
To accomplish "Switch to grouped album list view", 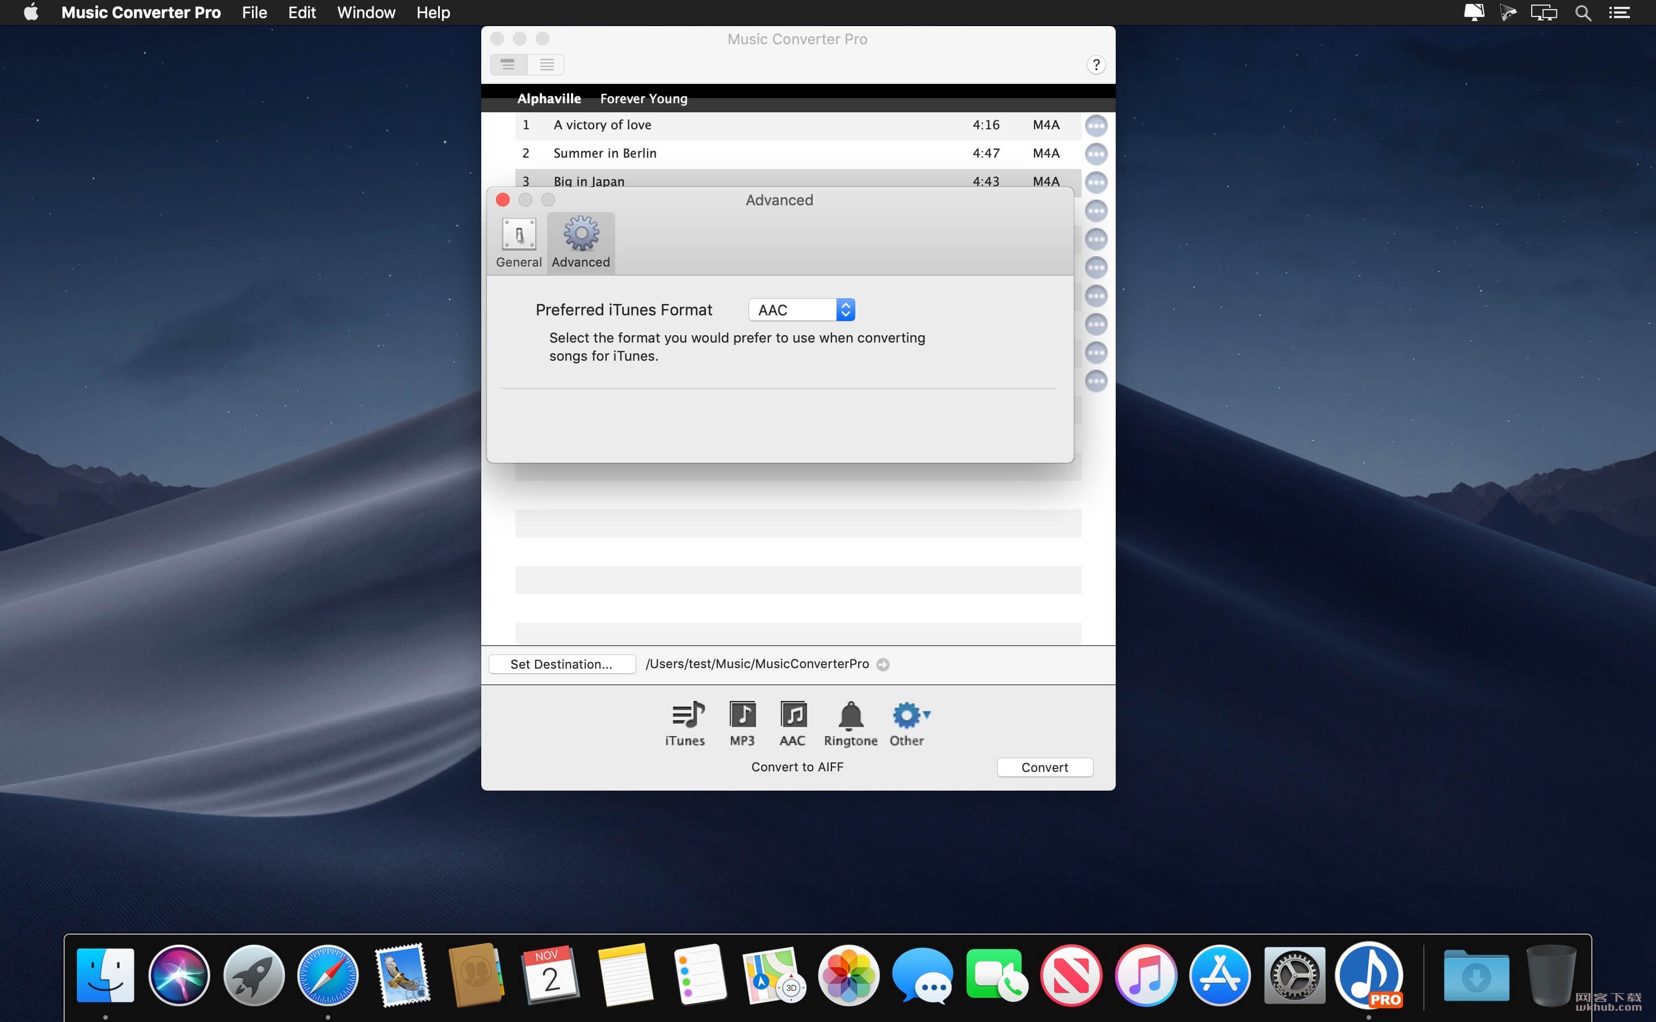I will click(x=508, y=64).
